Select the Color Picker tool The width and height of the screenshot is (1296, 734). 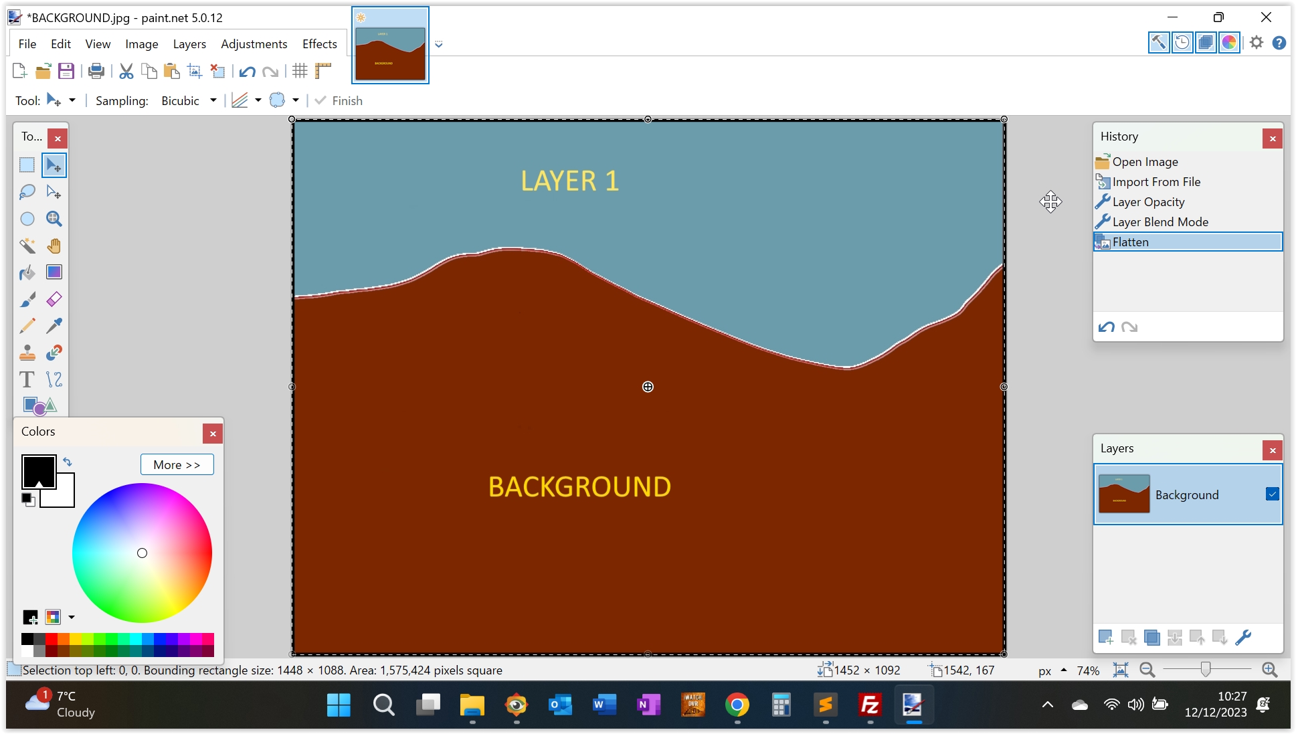click(x=54, y=326)
